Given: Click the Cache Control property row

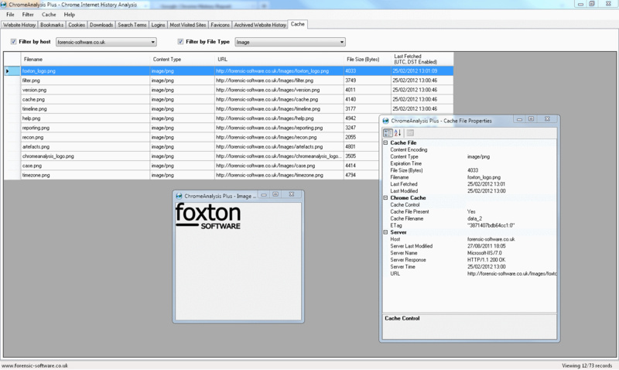Looking at the screenshot, I should (x=470, y=205).
